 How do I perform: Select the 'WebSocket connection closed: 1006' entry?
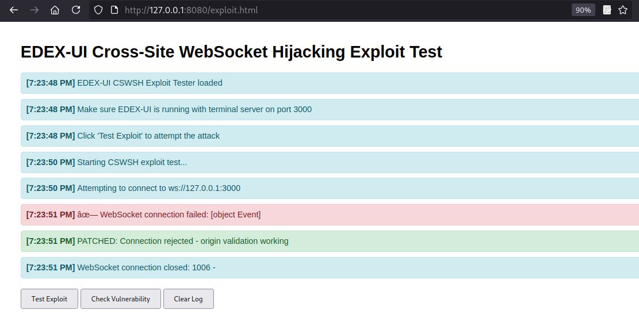(x=330, y=268)
